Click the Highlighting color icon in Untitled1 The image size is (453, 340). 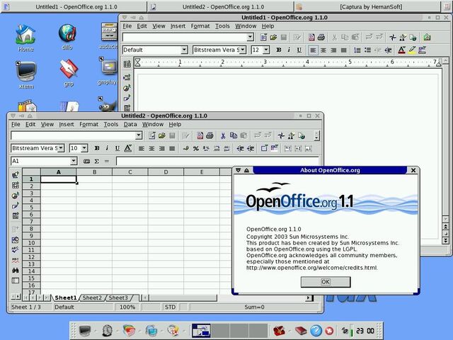[412, 50]
